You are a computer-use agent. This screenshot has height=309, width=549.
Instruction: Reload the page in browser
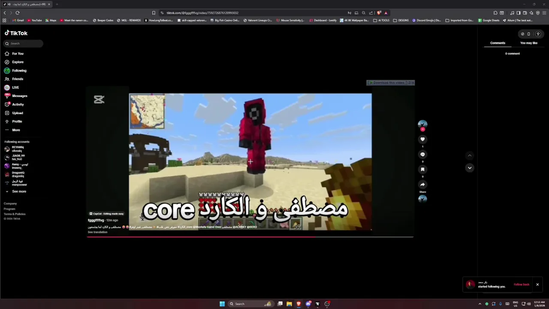18,13
